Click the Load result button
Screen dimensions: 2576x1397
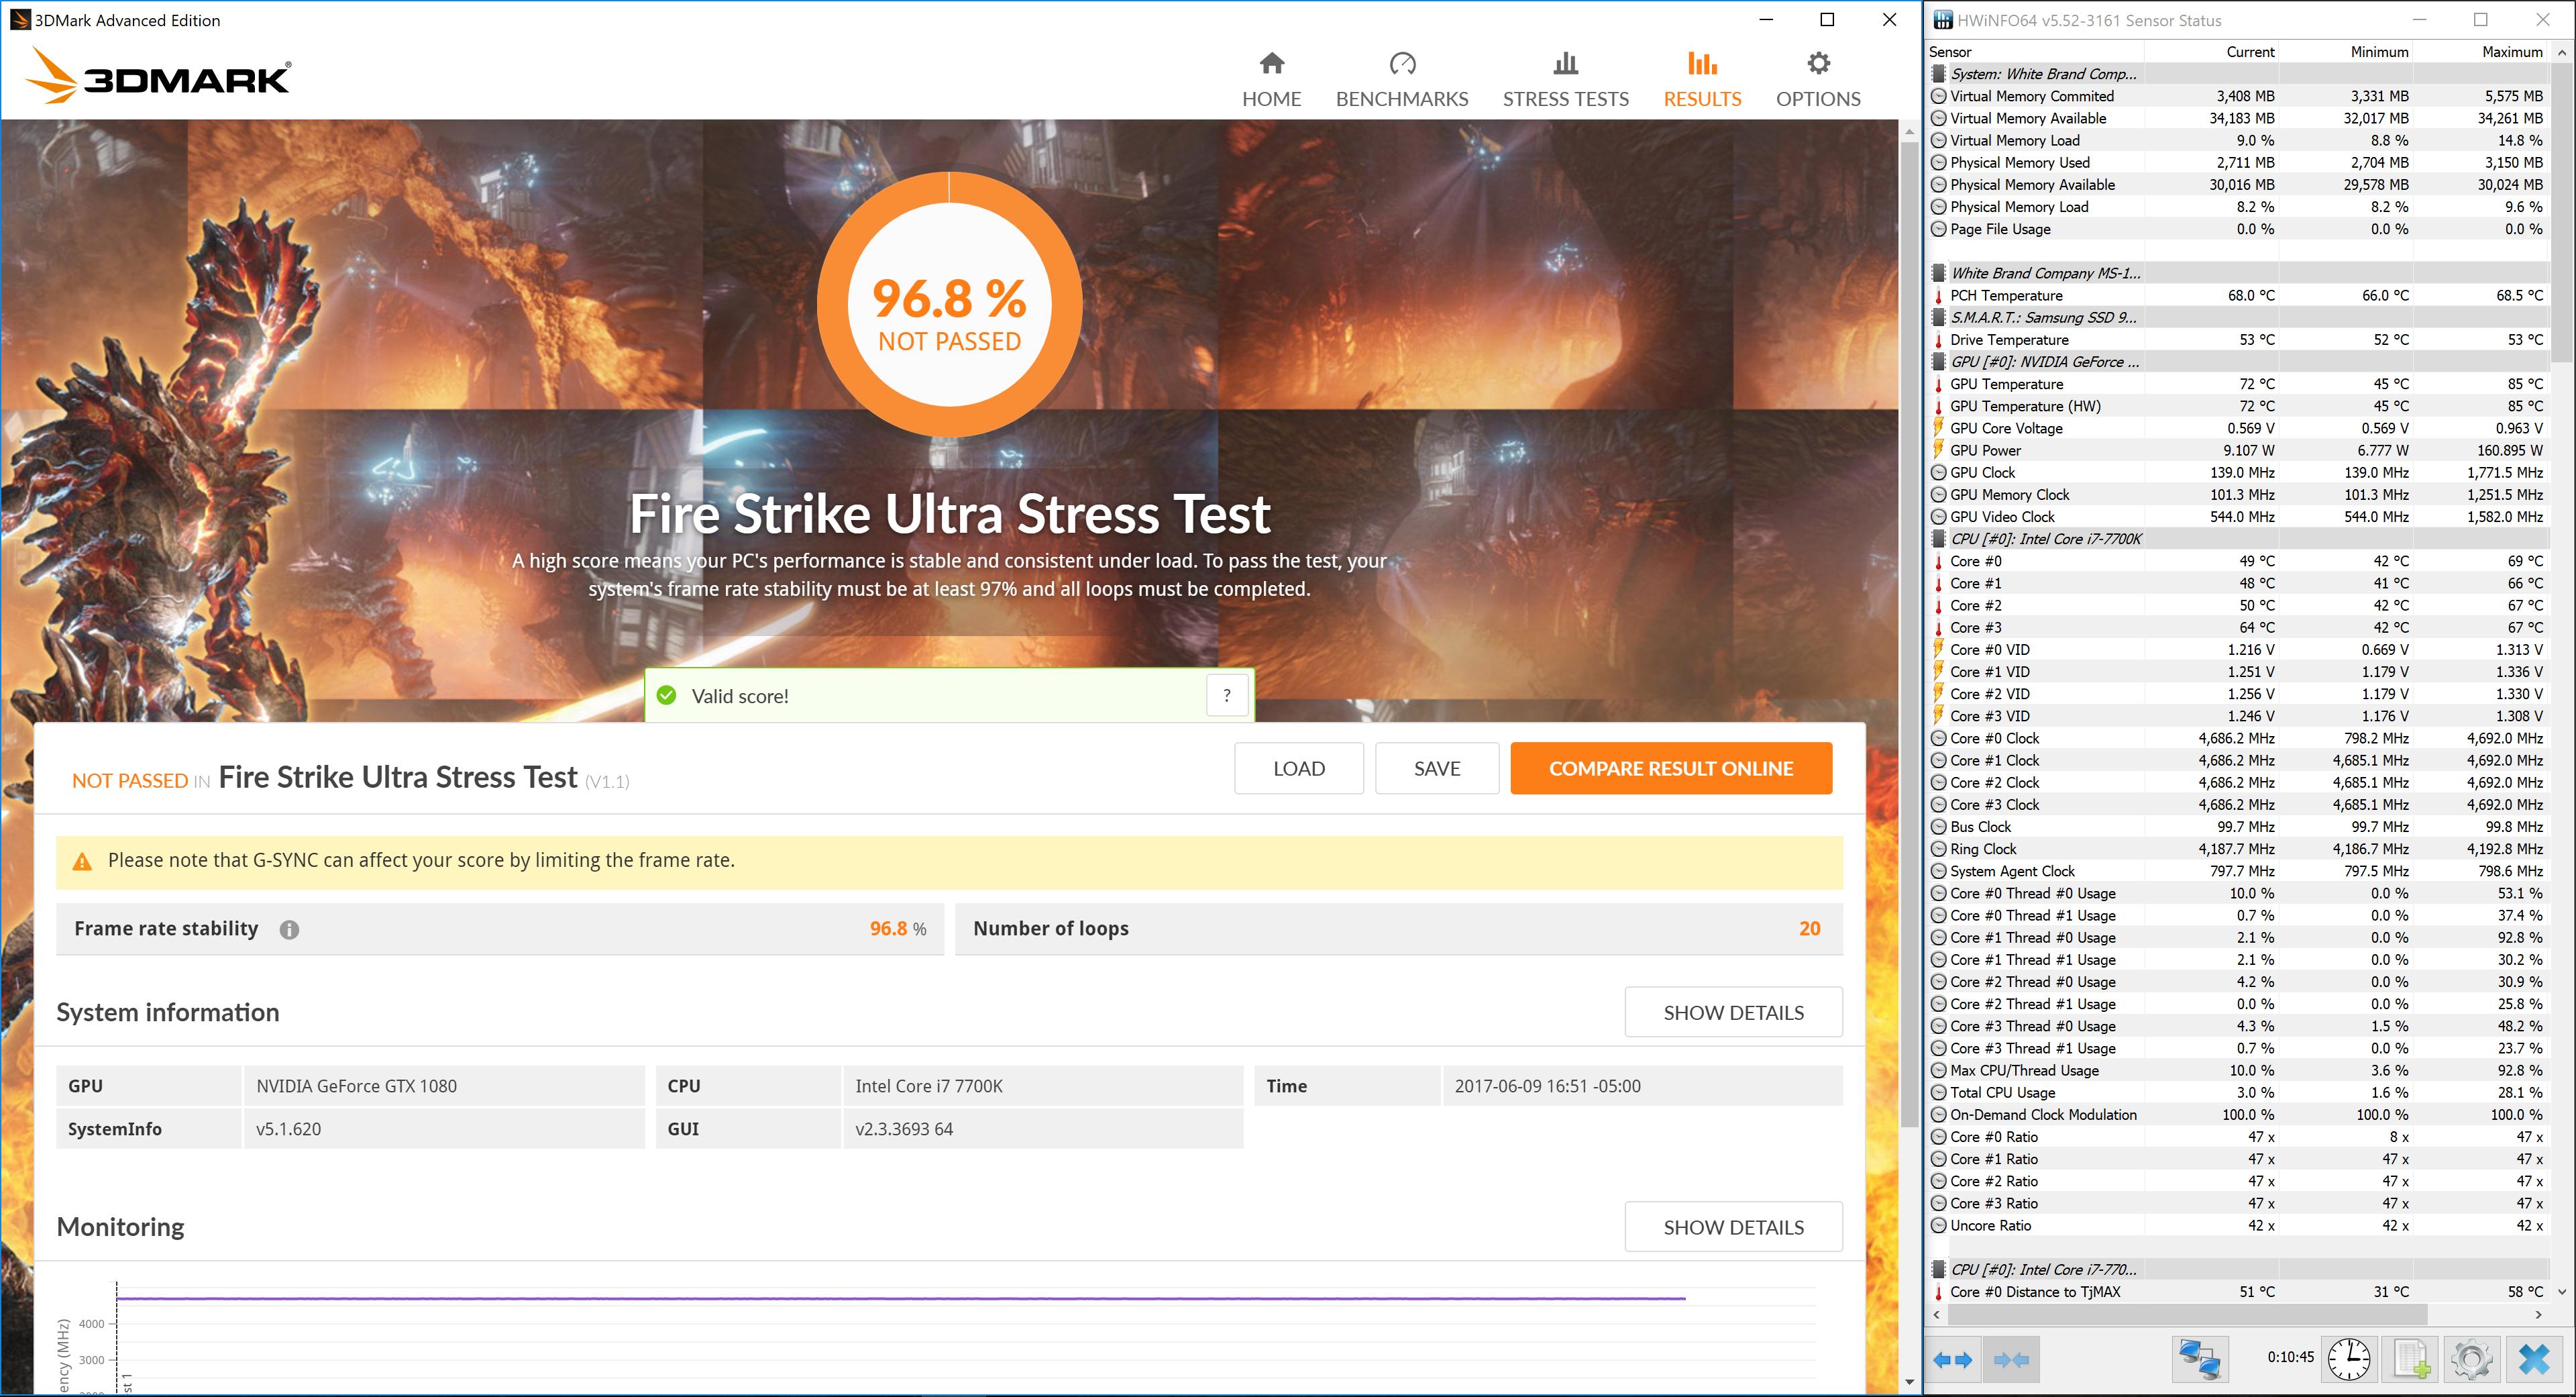pos(1298,768)
